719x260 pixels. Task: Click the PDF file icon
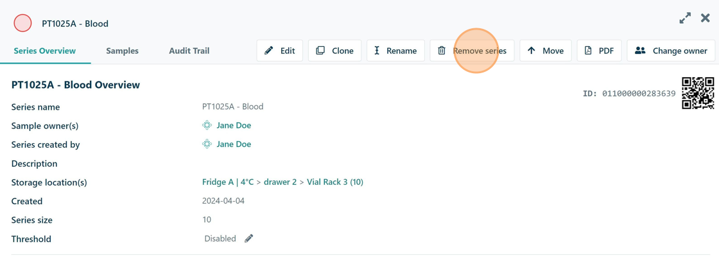click(x=588, y=51)
